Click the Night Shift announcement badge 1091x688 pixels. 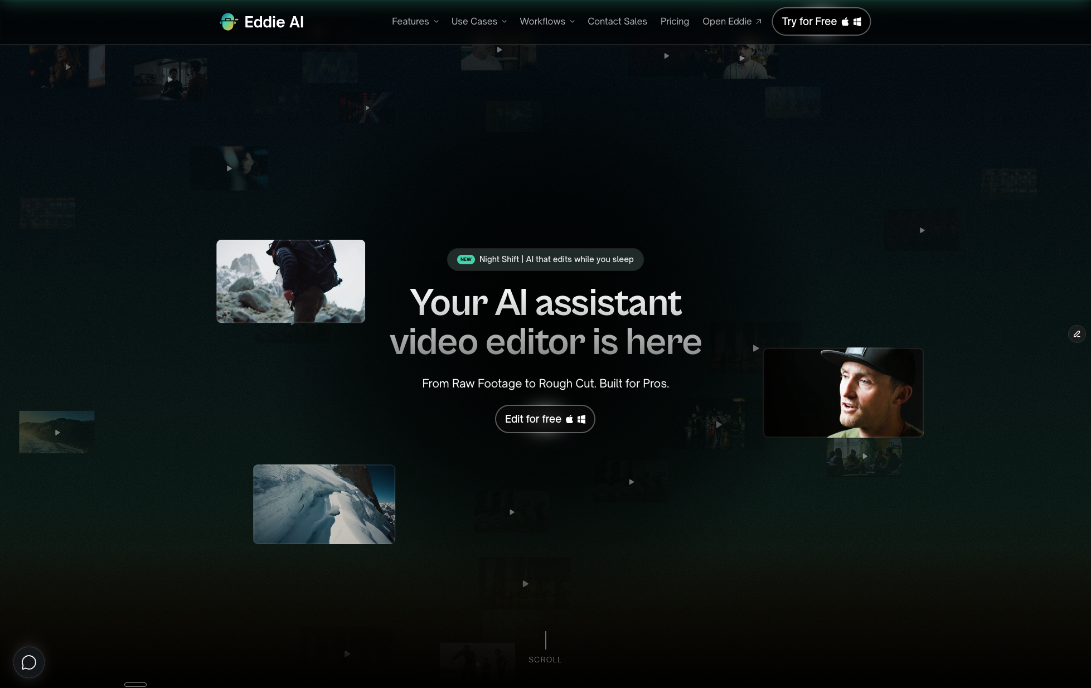coord(545,259)
